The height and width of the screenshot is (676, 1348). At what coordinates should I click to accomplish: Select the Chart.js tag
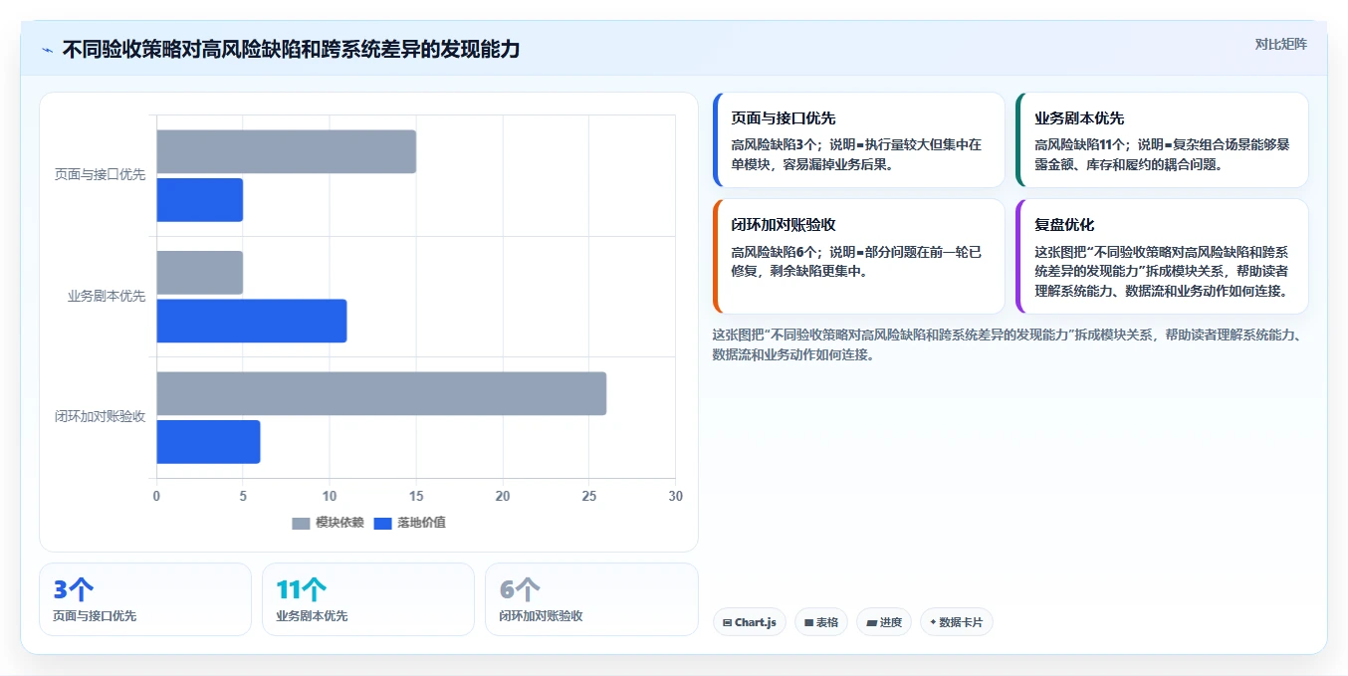750,622
